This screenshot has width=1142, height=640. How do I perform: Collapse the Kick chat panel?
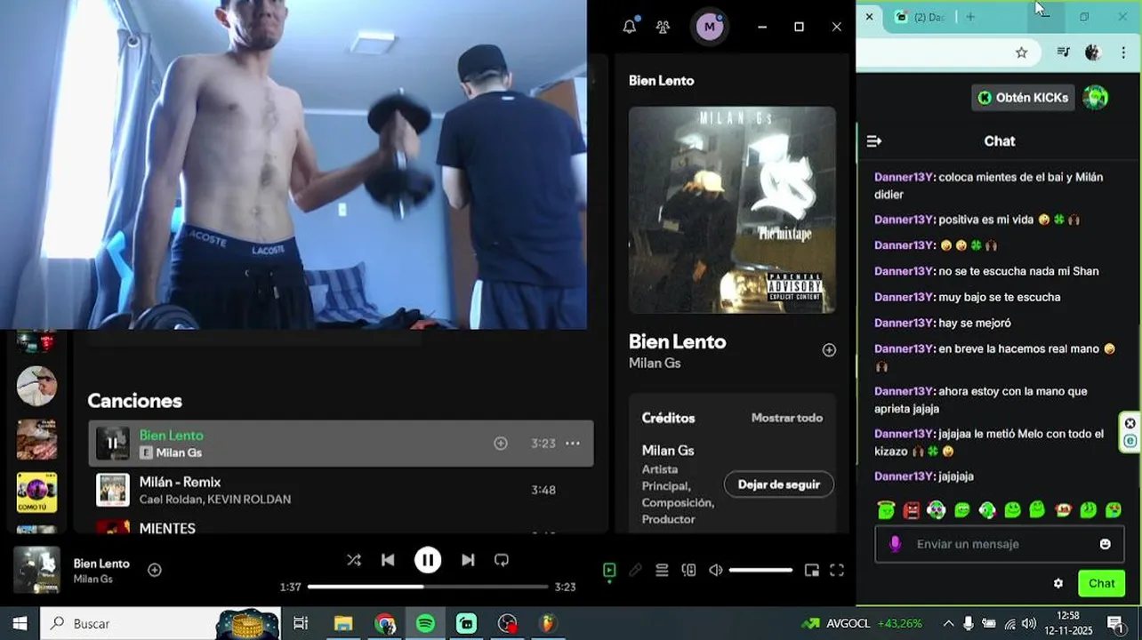874,141
